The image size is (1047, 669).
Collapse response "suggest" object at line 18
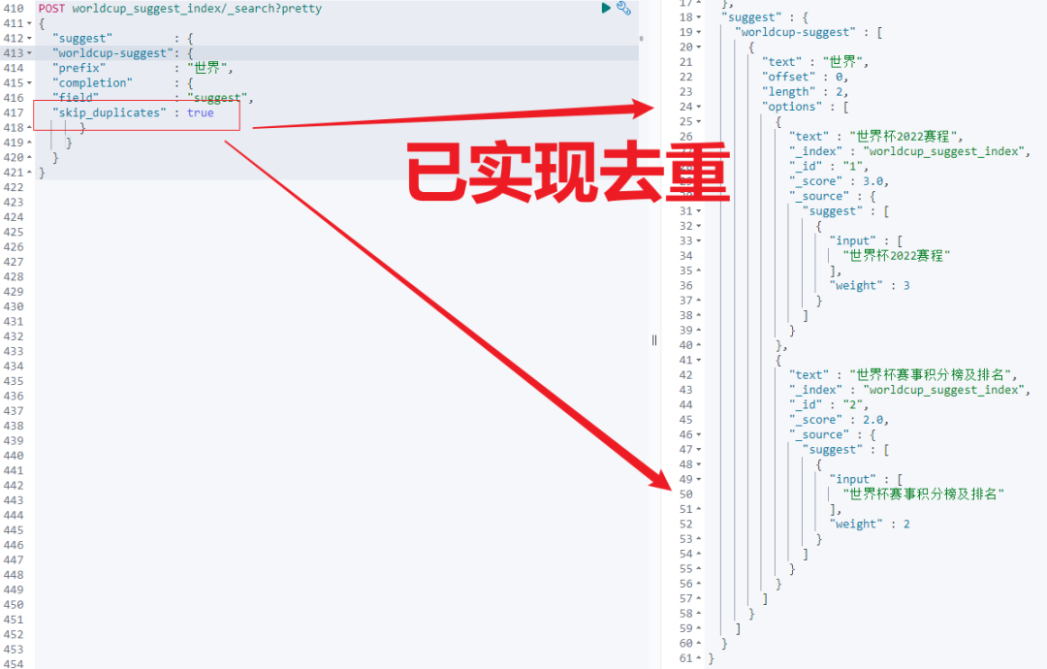(699, 17)
